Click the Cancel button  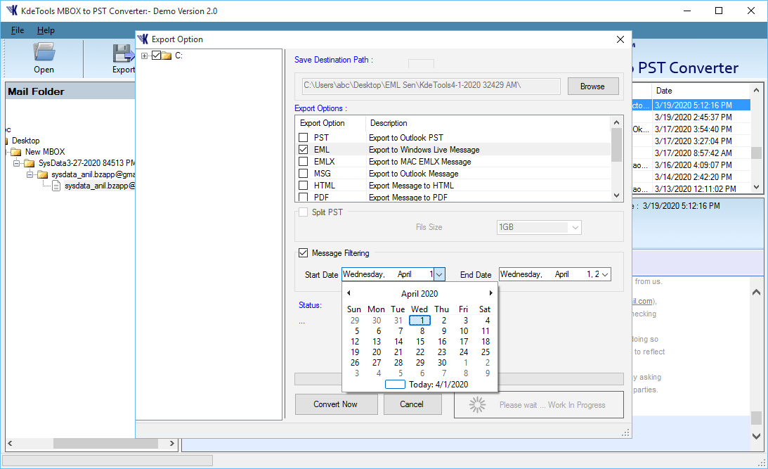(x=412, y=404)
